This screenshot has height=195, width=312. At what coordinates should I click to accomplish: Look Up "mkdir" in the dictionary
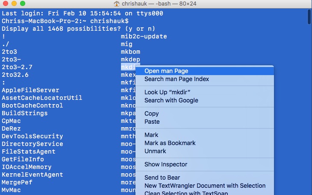point(167,92)
